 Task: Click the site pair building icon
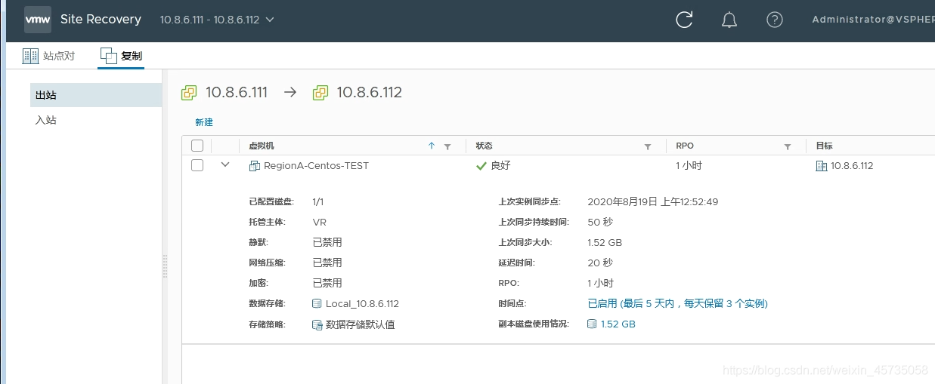[x=30, y=56]
